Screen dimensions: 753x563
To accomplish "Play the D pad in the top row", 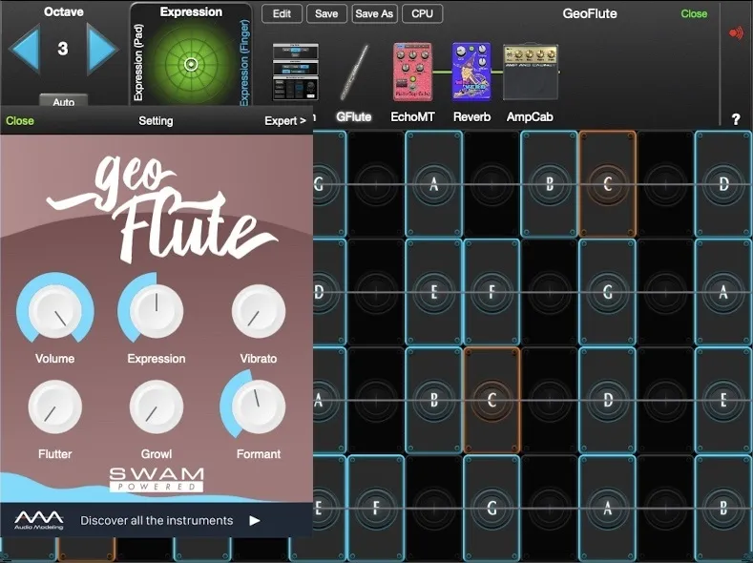I will click(723, 184).
